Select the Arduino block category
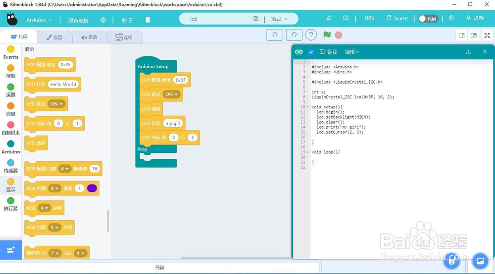The image size is (495, 274). [11, 147]
